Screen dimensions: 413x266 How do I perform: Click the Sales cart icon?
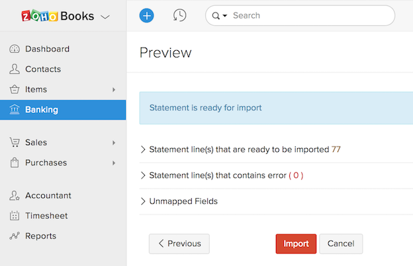(15, 143)
